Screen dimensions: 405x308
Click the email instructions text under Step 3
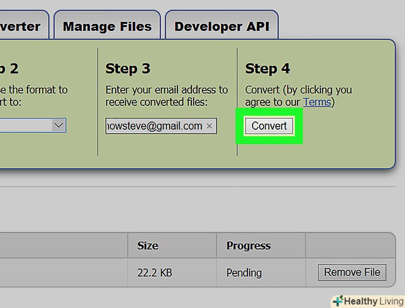(166, 95)
